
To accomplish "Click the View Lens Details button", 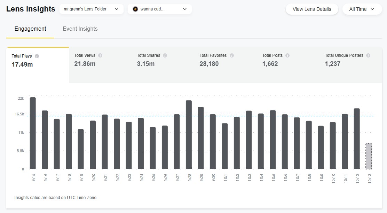I will click(311, 9).
